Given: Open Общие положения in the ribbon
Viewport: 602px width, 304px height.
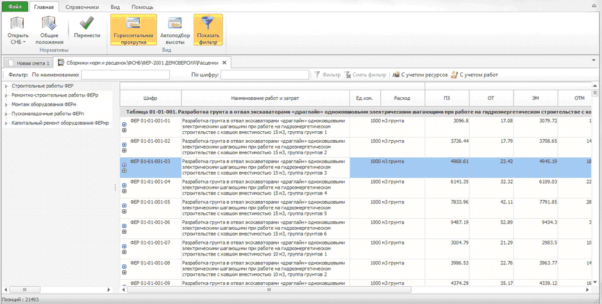Looking at the screenshot, I should click(49, 31).
